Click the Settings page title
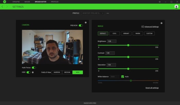Image resolution: width=180 pixels, height=105 pixels. (x=18, y=7)
